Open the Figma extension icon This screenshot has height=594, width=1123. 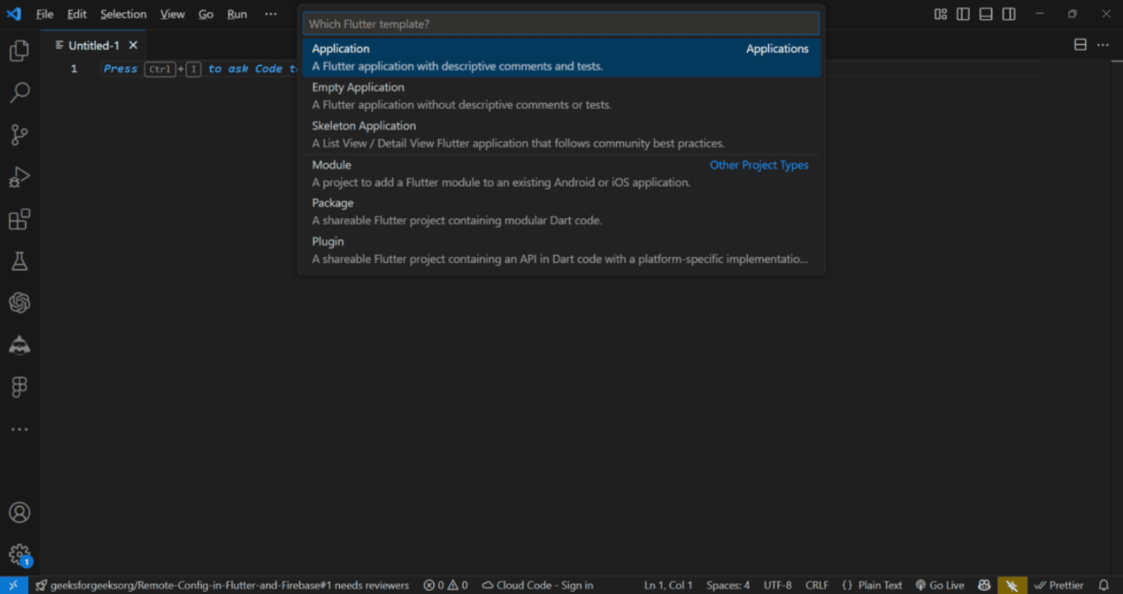[x=20, y=387]
